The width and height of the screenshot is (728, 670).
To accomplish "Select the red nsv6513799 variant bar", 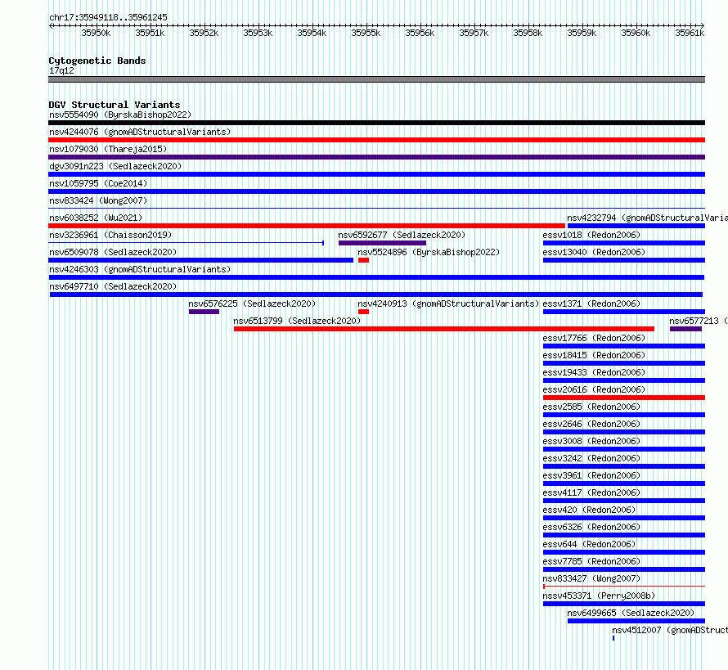I will (444, 329).
